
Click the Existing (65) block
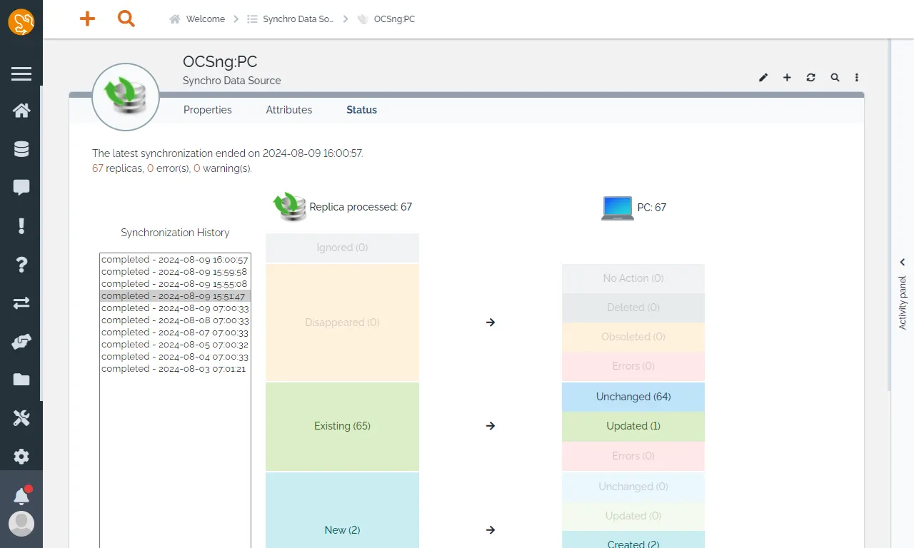pos(342,426)
